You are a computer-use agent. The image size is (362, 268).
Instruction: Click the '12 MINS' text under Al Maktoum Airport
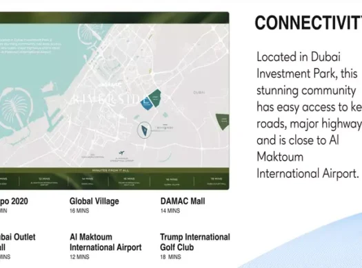[79, 257]
